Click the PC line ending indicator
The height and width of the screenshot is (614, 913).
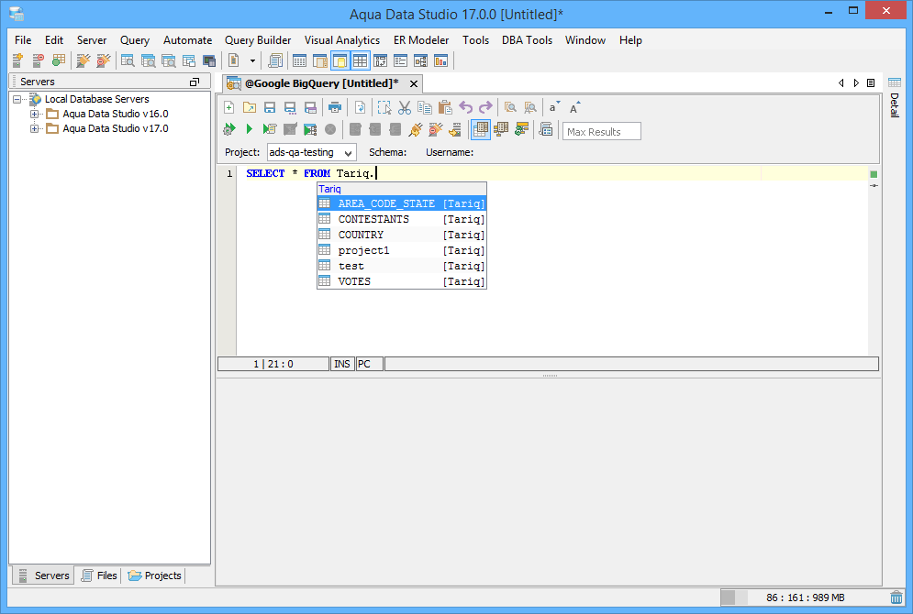click(370, 364)
